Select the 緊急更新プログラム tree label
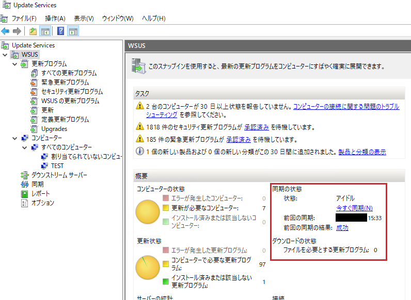This screenshot has width=411, height=300. 65,82
